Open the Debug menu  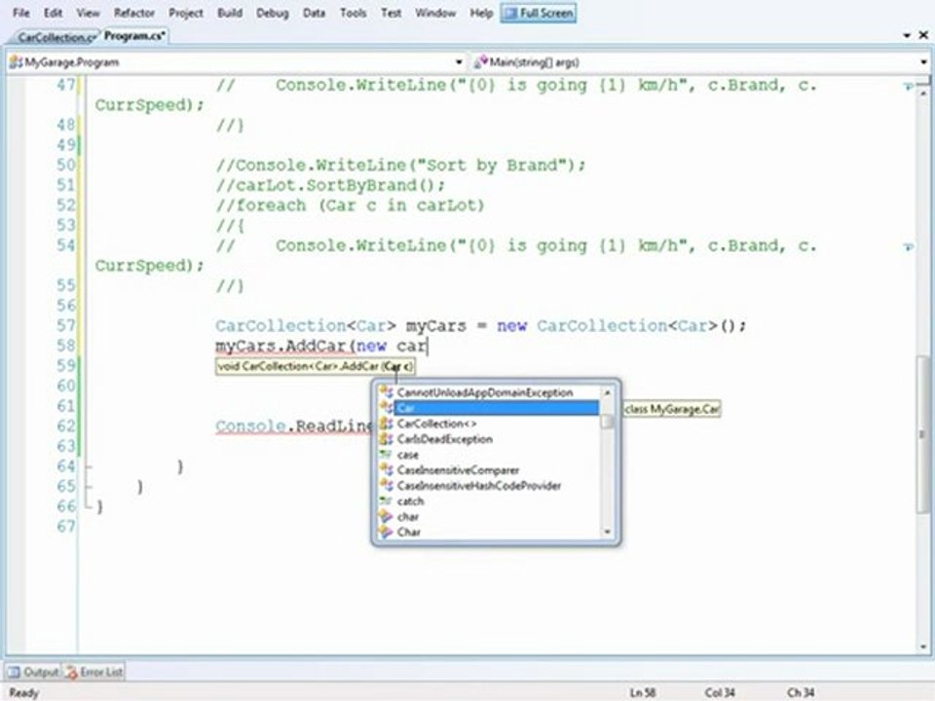272,13
